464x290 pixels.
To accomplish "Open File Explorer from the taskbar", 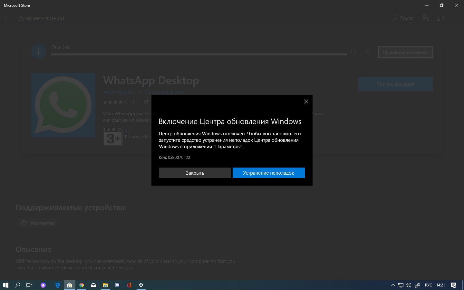I will (105, 285).
